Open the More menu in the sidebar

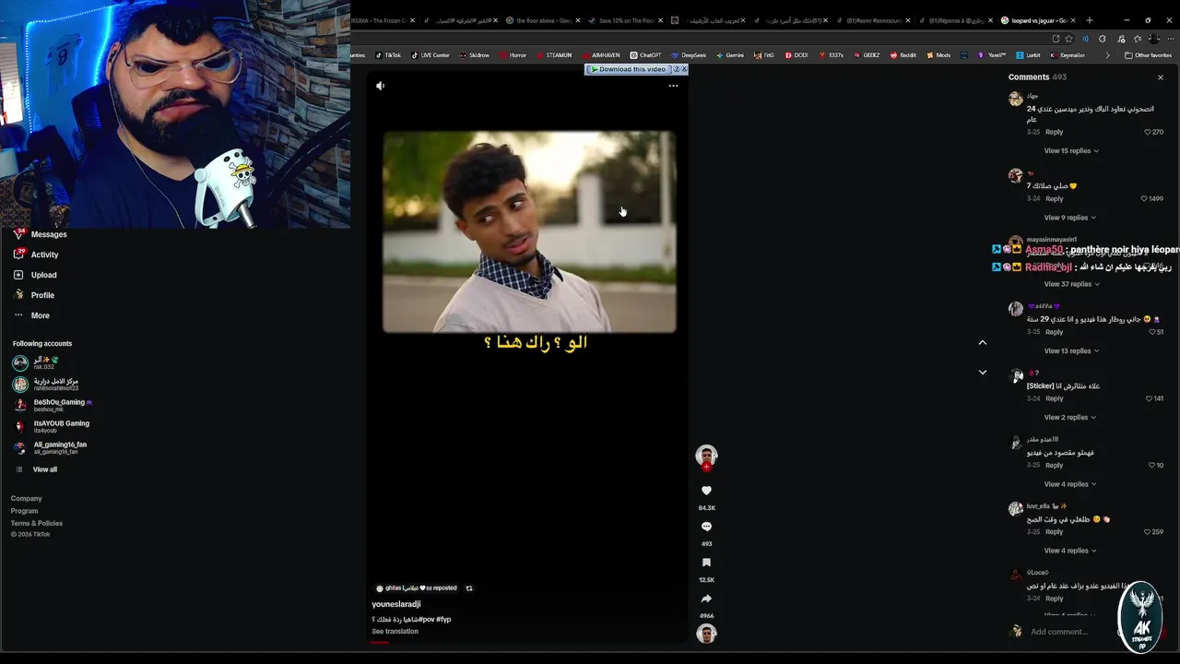[31, 315]
